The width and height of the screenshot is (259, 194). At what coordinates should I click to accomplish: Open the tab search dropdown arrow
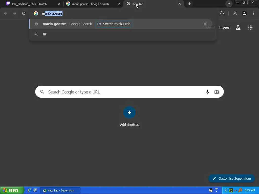click(x=229, y=4)
